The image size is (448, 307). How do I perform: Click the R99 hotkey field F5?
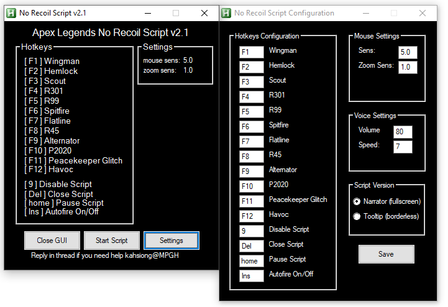(x=252, y=111)
